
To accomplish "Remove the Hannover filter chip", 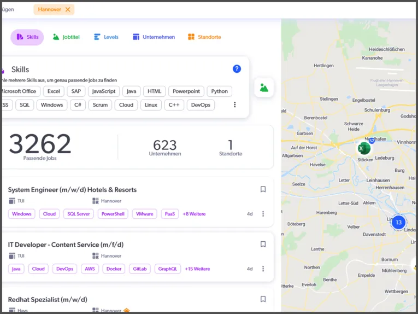I will (68, 10).
